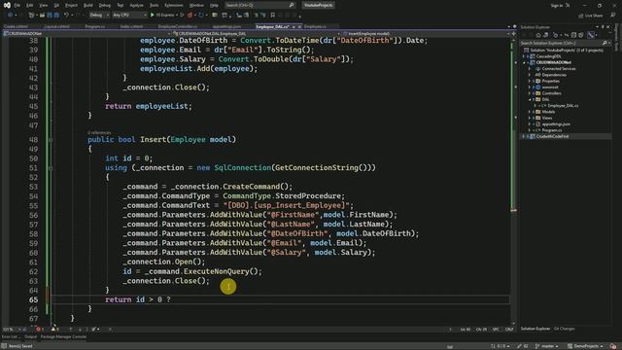Click the bookmark icon in the toolbar
Screen dimensions: 622x350
(272, 16)
